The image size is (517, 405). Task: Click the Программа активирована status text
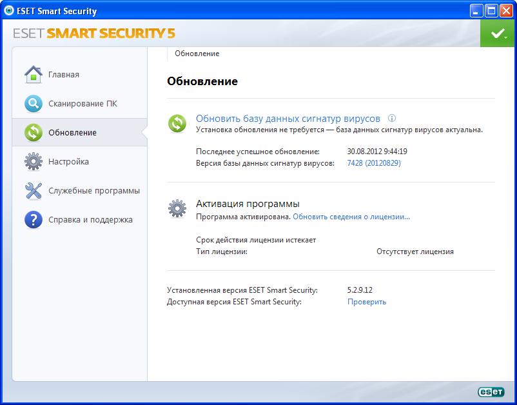(244, 217)
